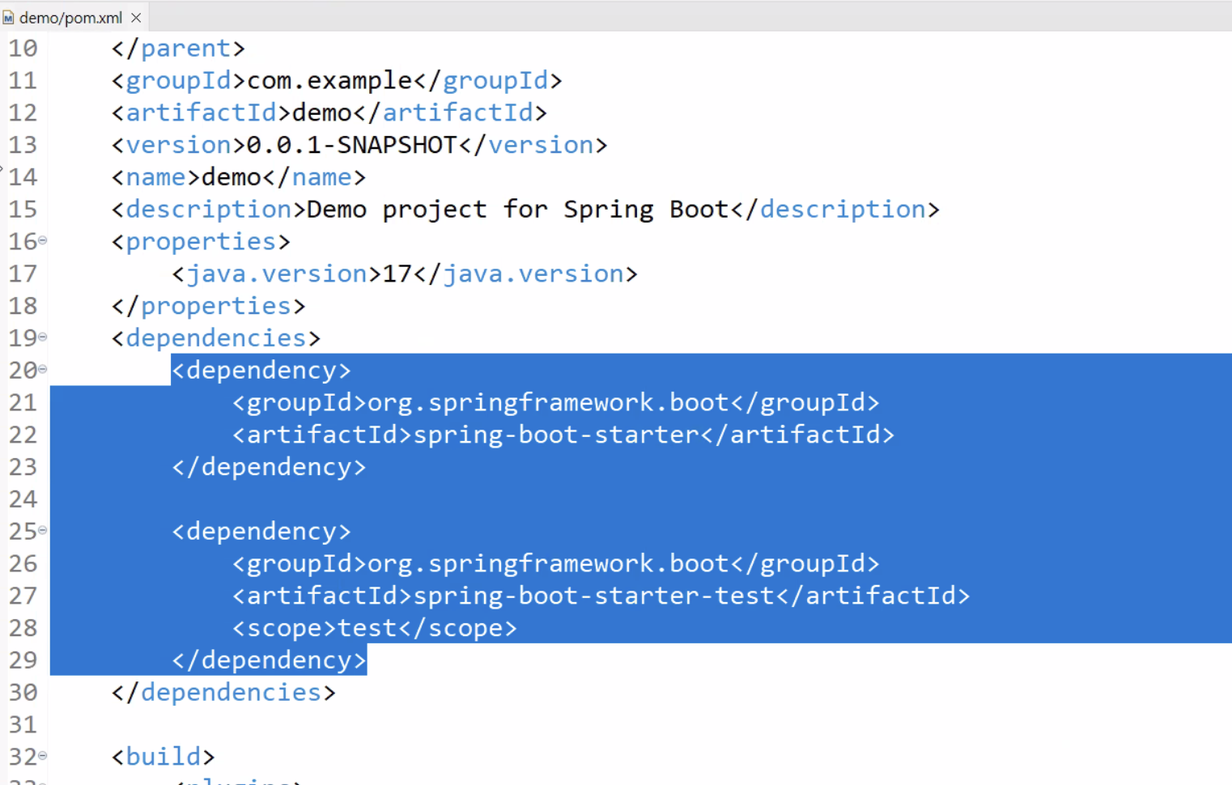Collapse the dependency fold marker at line 20
1232x785 pixels.
click(x=43, y=369)
